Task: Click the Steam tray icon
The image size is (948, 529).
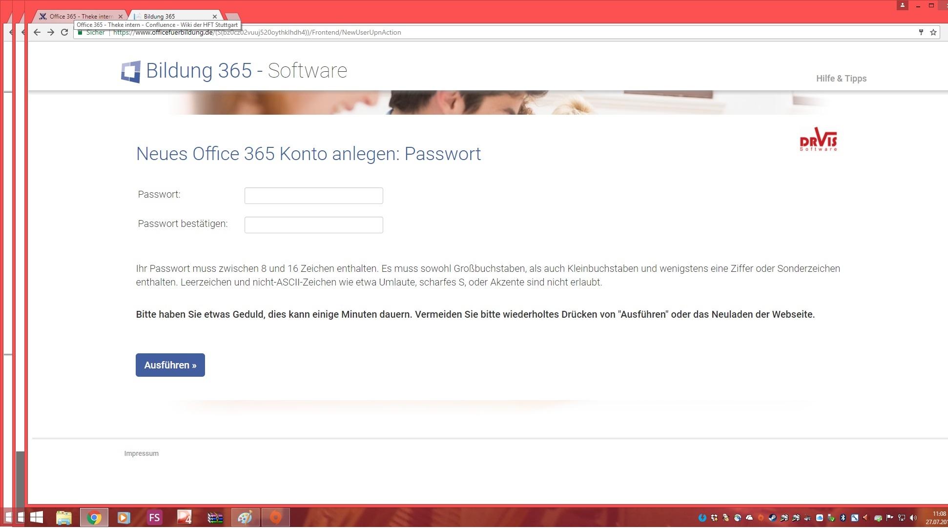Action: 772,518
